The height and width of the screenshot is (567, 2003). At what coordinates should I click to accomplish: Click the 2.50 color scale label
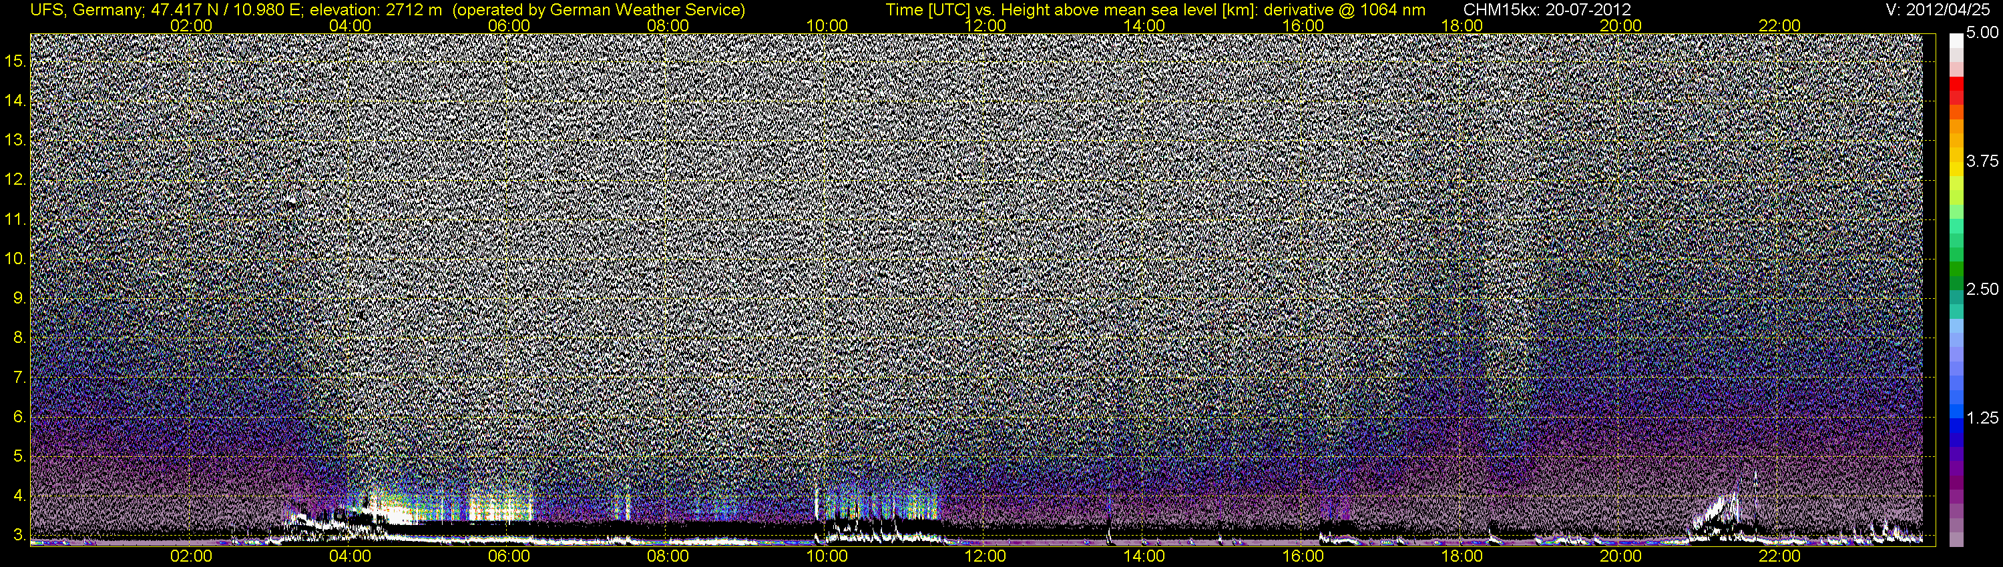click(x=1982, y=290)
